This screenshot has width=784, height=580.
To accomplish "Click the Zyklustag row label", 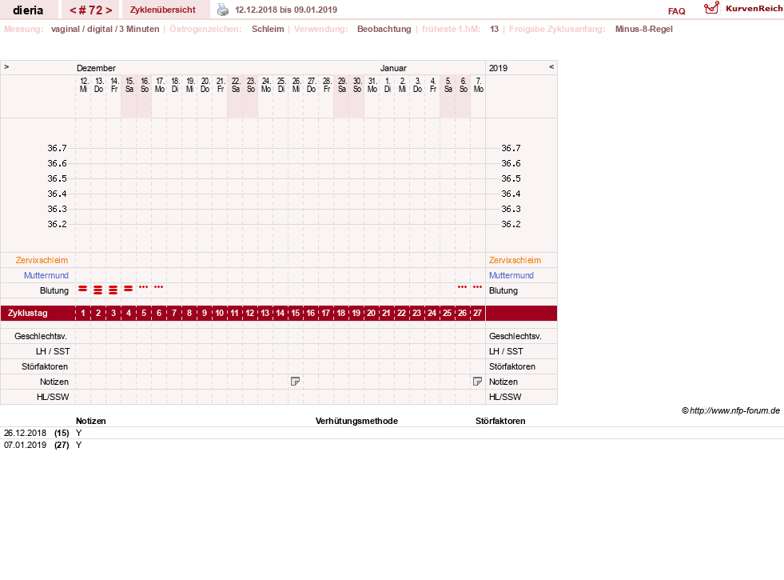I will (27, 314).
